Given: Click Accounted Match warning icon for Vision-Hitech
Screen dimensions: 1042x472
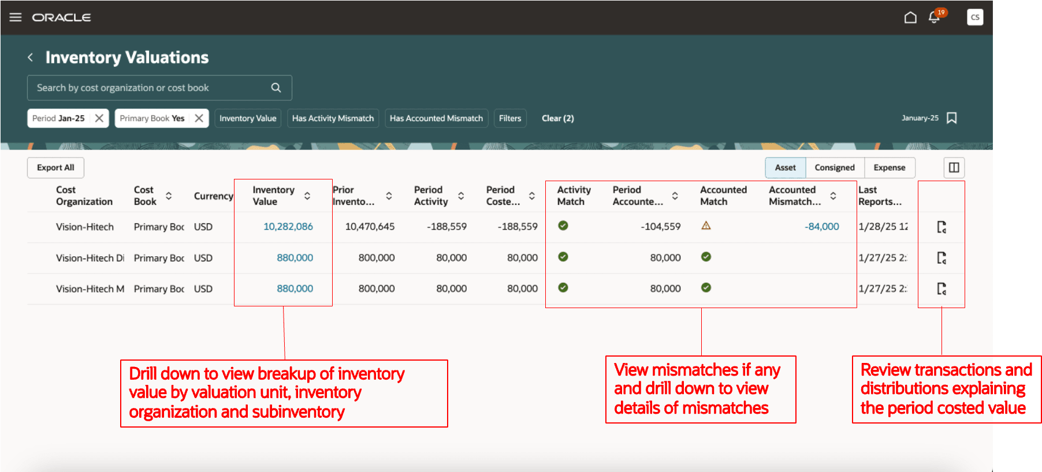Looking at the screenshot, I should [x=706, y=226].
